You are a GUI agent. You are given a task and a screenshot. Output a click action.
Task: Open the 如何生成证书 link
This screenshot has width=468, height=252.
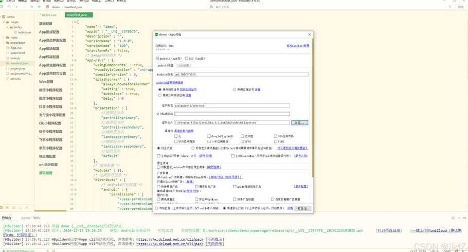188,89
